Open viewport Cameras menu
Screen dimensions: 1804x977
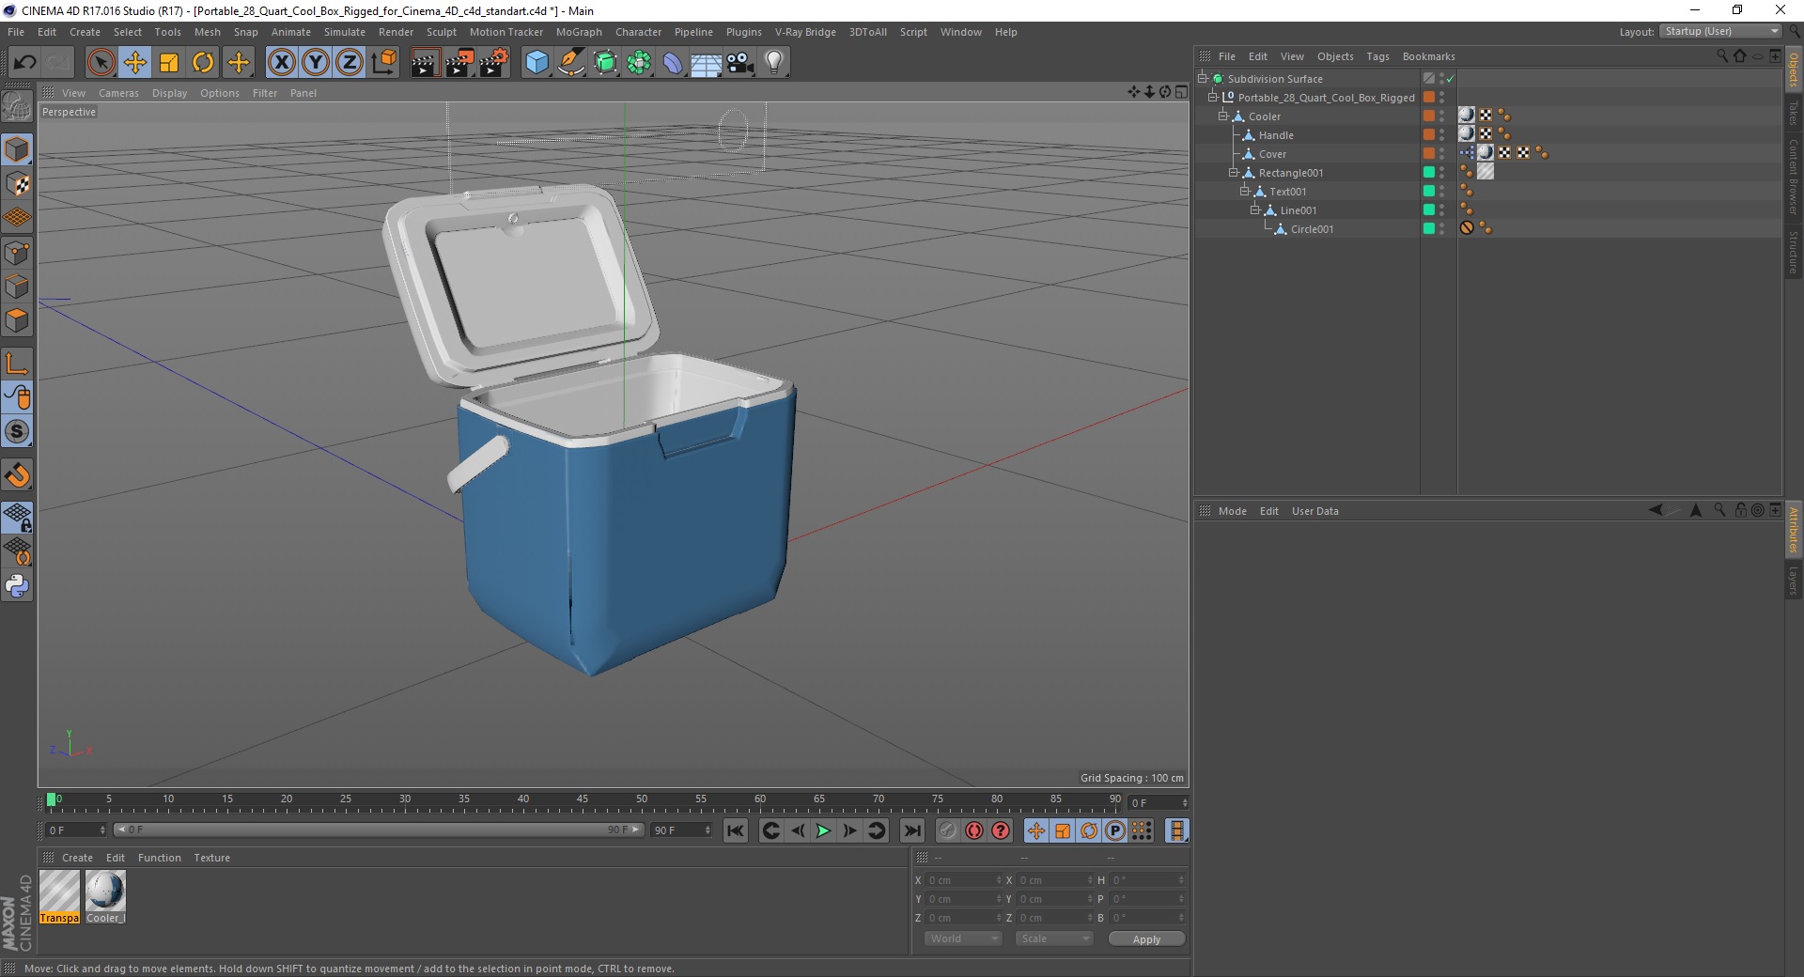[118, 93]
